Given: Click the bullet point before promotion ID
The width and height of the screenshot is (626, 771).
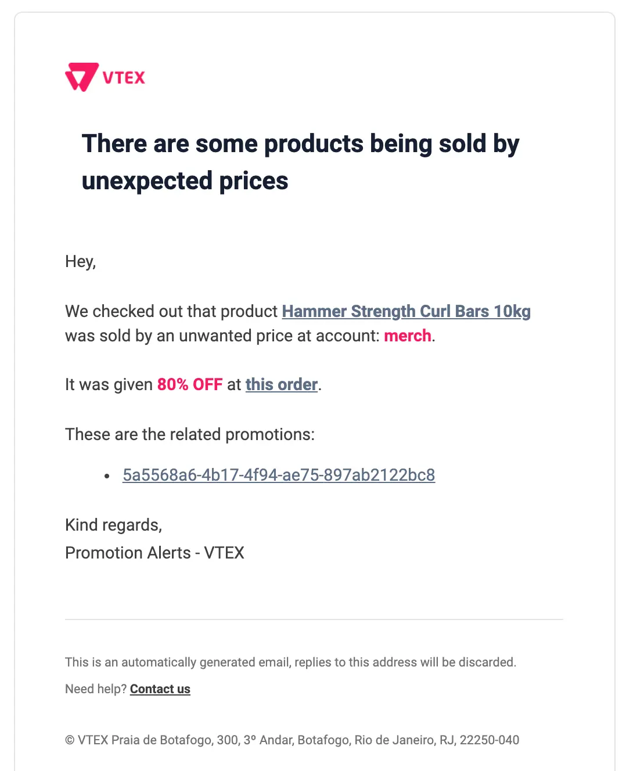Looking at the screenshot, I should tap(107, 476).
